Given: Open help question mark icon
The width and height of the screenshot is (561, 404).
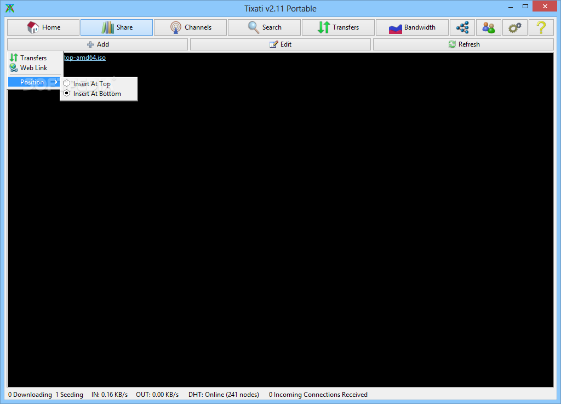Looking at the screenshot, I should (541, 27).
